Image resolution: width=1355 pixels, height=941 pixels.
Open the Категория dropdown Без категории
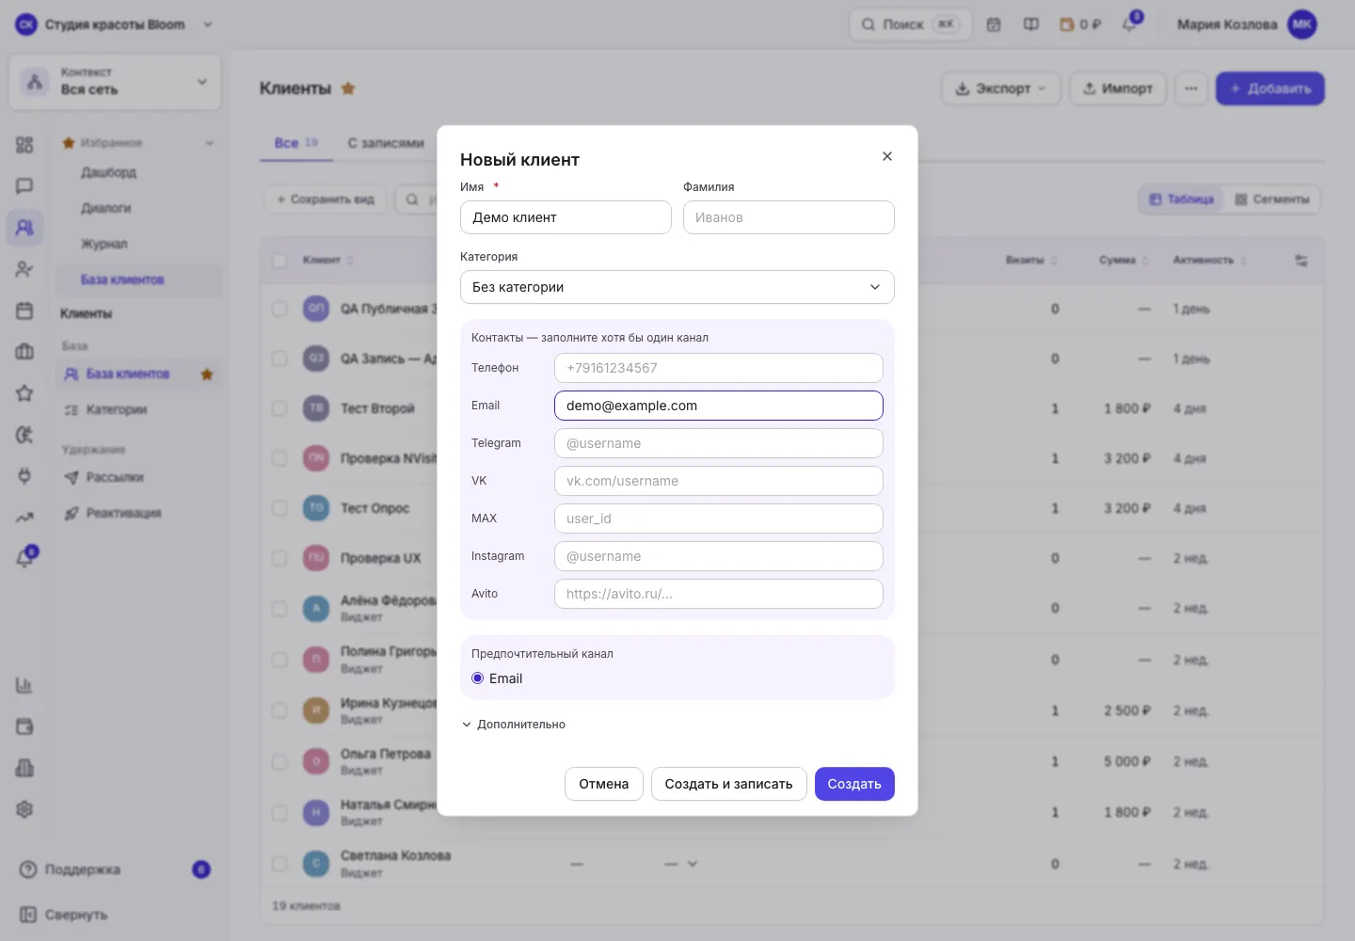pyautogui.click(x=677, y=287)
